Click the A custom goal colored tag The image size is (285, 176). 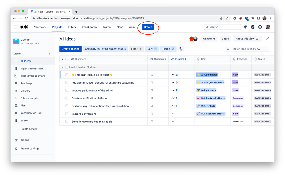pos(207,75)
